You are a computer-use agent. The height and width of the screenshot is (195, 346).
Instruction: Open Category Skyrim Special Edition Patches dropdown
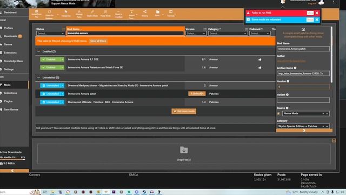point(303,126)
